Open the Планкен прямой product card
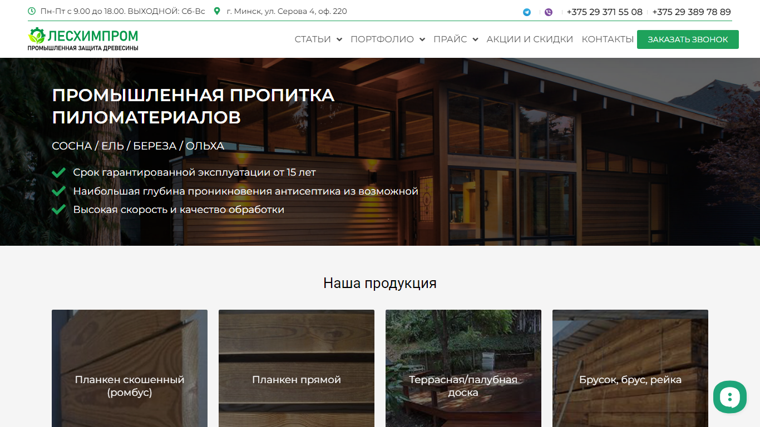 click(297, 368)
